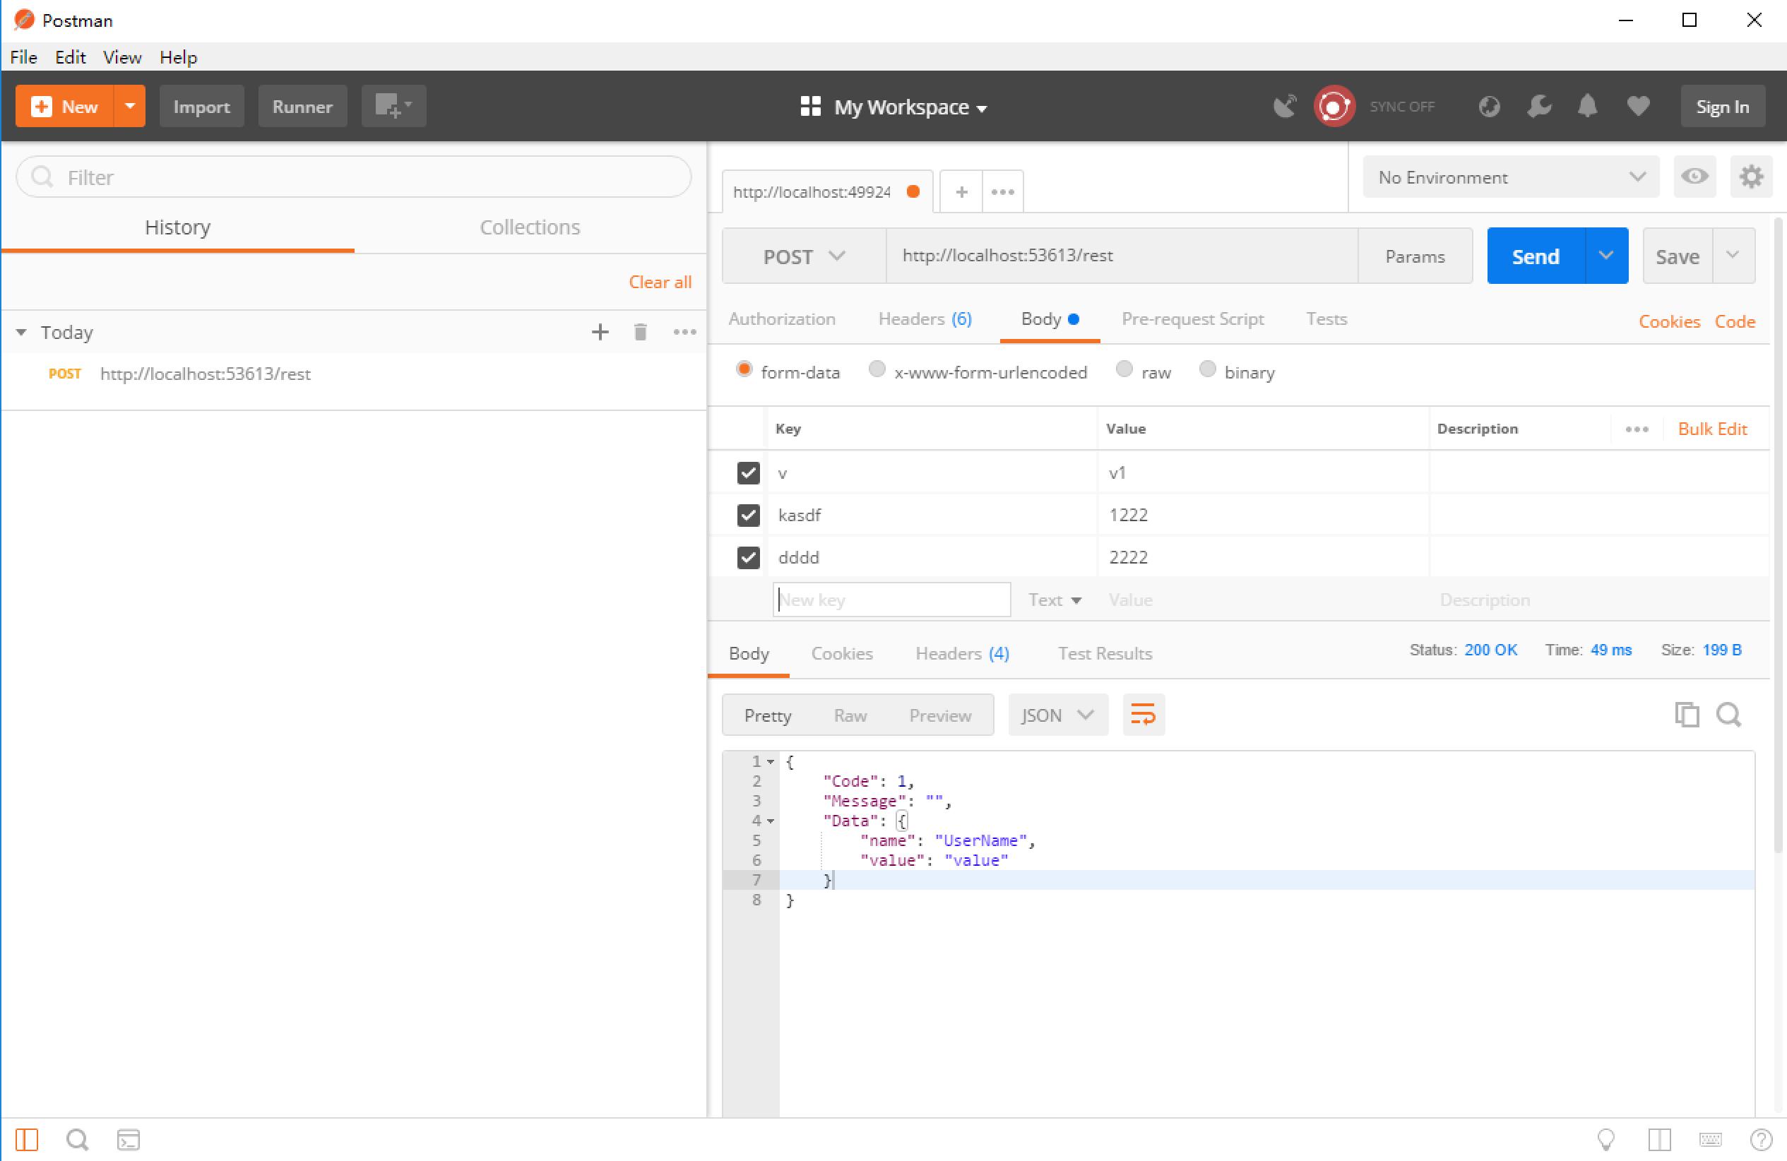This screenshot has width=1787, height=1161.
Task: Click the Bulk Edit link
Action: pos(1712,429)
